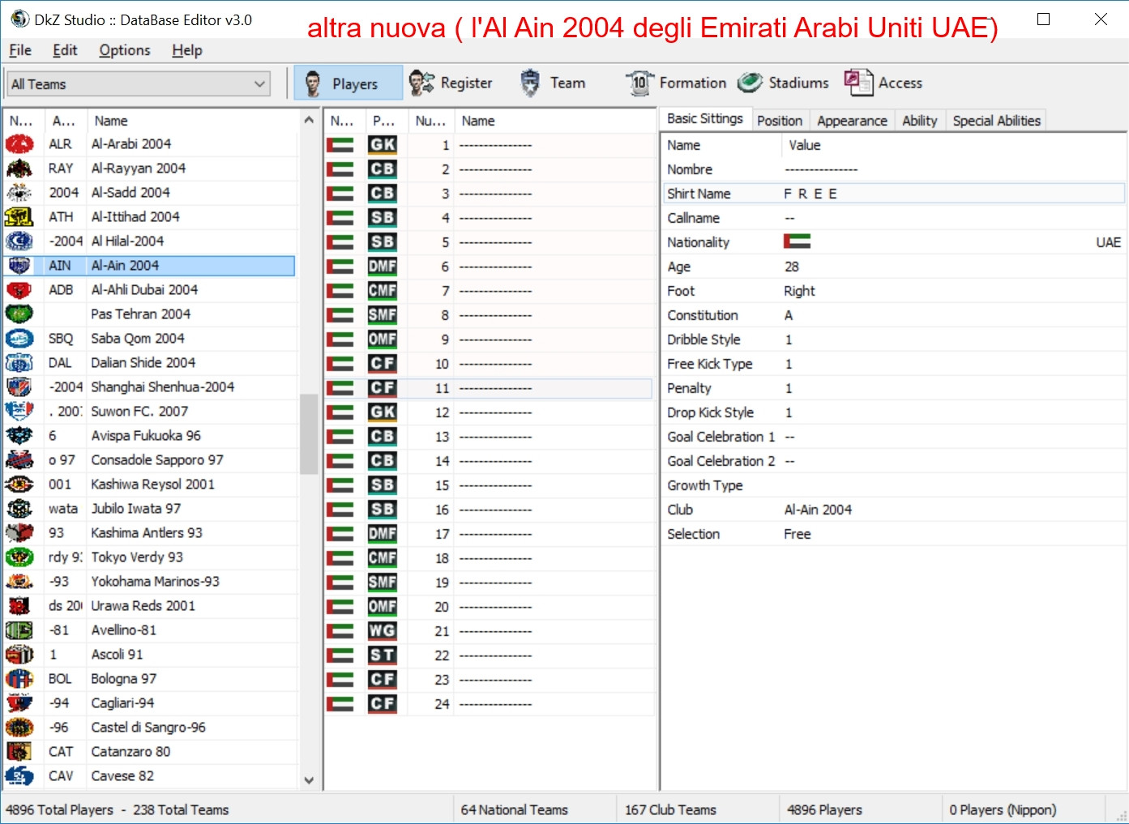Click the team list scroll-up arrow
Screen dimensions: 1129x824
point(309,120)
